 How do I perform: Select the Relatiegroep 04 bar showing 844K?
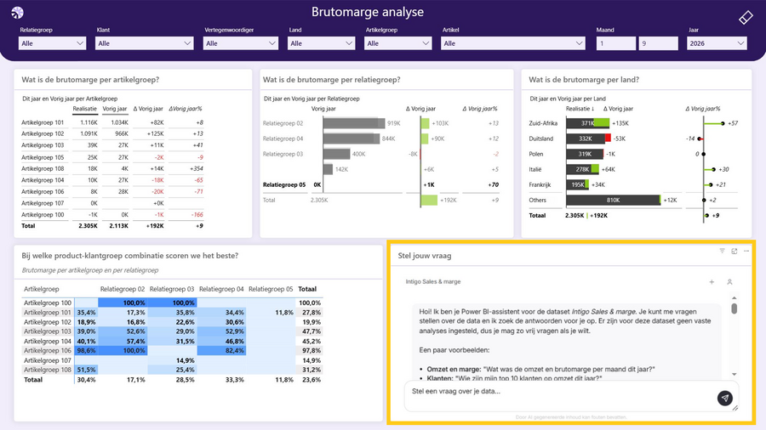352,139
